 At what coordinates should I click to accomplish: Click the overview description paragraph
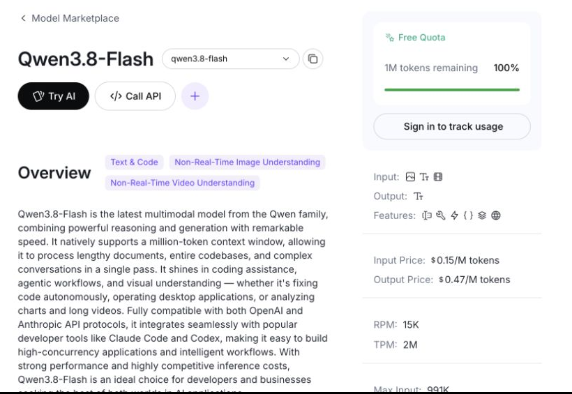point(173,300)
